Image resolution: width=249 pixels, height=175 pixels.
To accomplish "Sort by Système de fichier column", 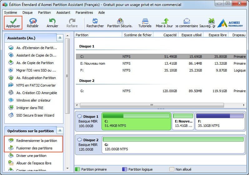I will 137,35.
